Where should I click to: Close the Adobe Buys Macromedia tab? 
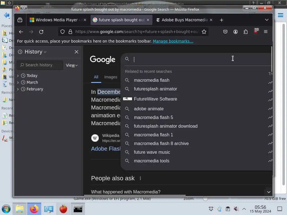(211, 20)
